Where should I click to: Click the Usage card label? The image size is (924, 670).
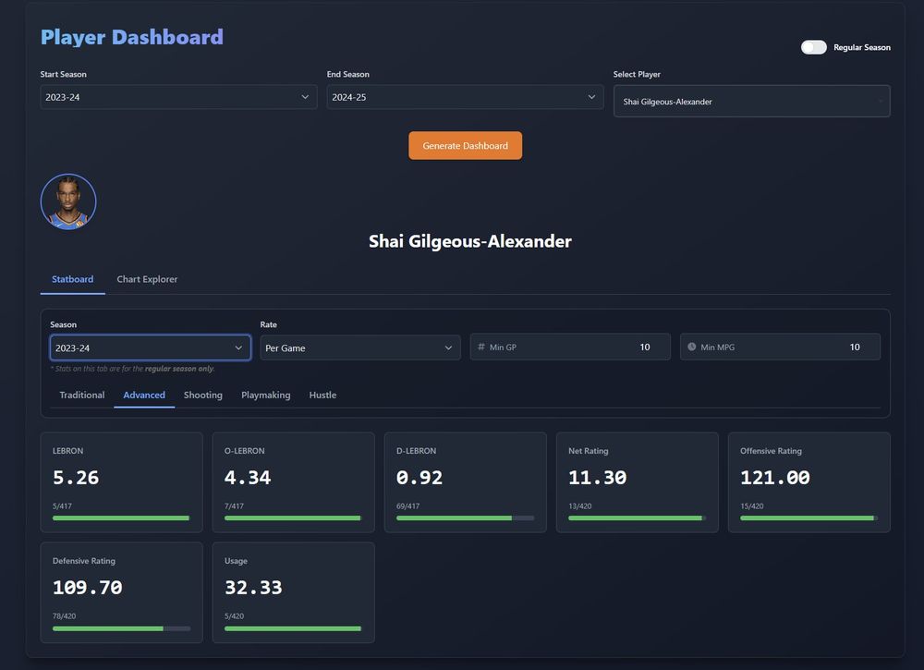click(x=236, y=561)
